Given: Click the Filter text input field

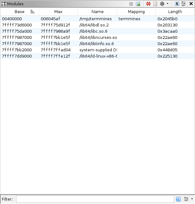Looking at the screenshot, I should point(95,199).
